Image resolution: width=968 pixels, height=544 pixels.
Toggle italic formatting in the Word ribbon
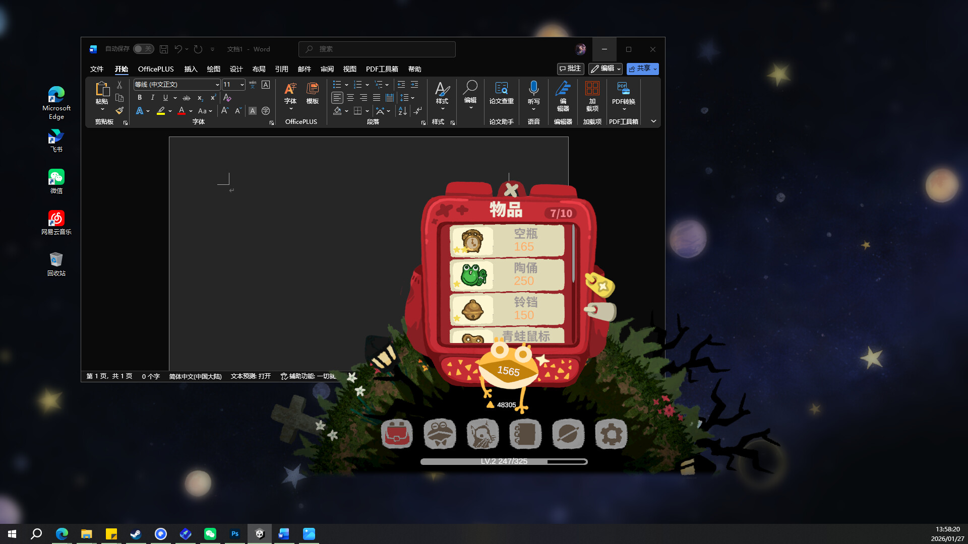coord(152,98)
